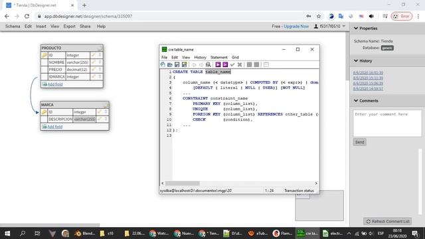Image resolution: width=425 pixels, height=239 pixels.
Task: Open History menu in SQL editor window
Action: pyautogui.click(x=200, y=58)
